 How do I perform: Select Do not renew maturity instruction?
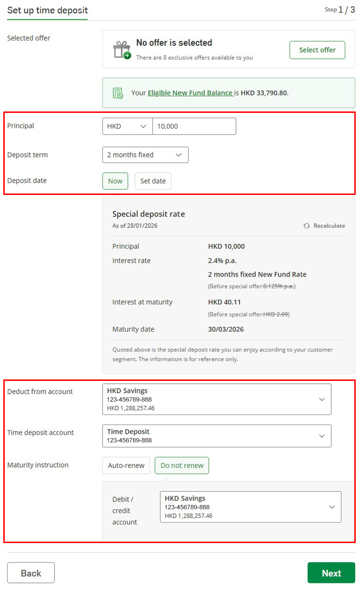(x=182, y=465)
